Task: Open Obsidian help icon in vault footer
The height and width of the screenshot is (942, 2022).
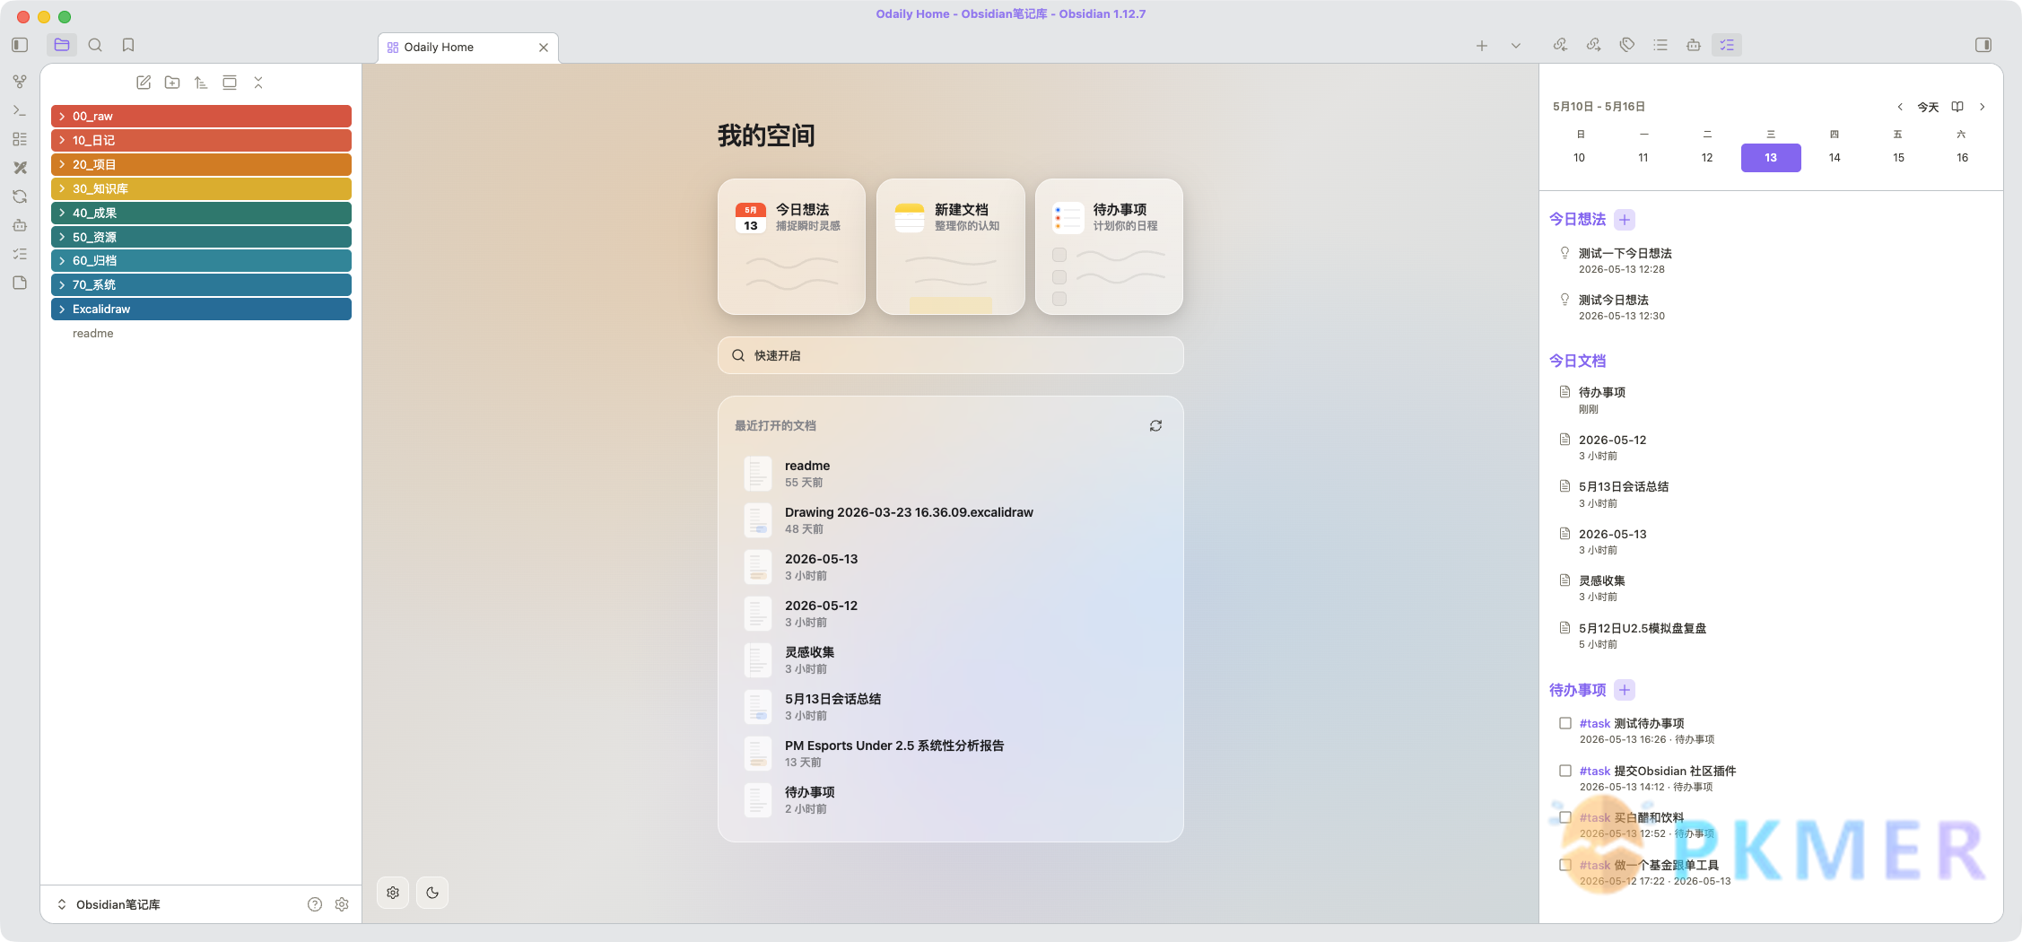Action: (315, 904)
